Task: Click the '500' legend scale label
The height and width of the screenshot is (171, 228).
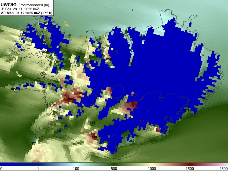Action: [x=114, y=169]
